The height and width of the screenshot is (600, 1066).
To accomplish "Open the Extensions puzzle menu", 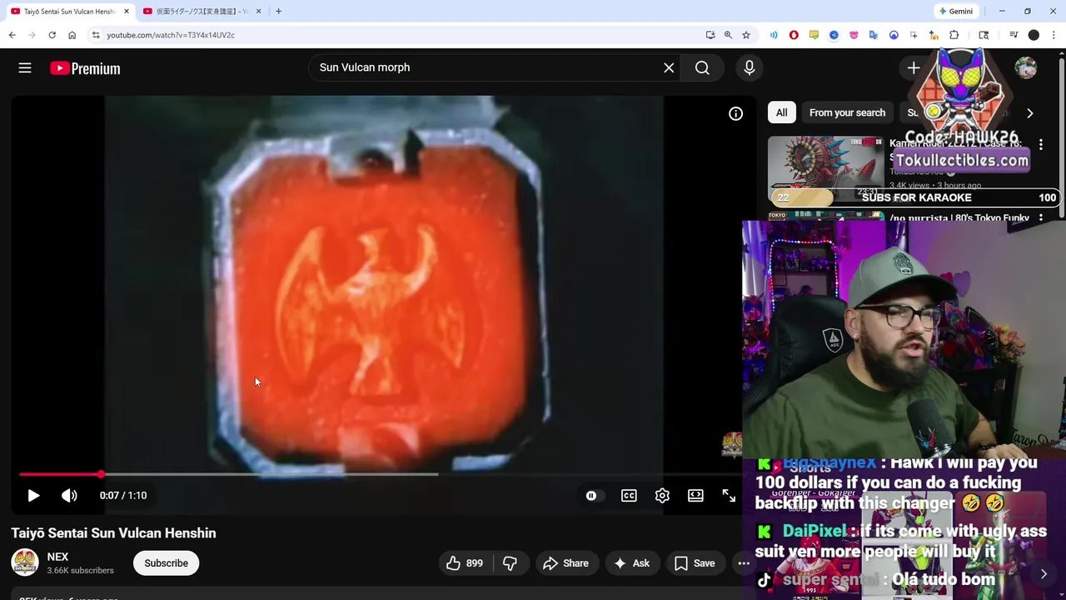I will (954, 35).
